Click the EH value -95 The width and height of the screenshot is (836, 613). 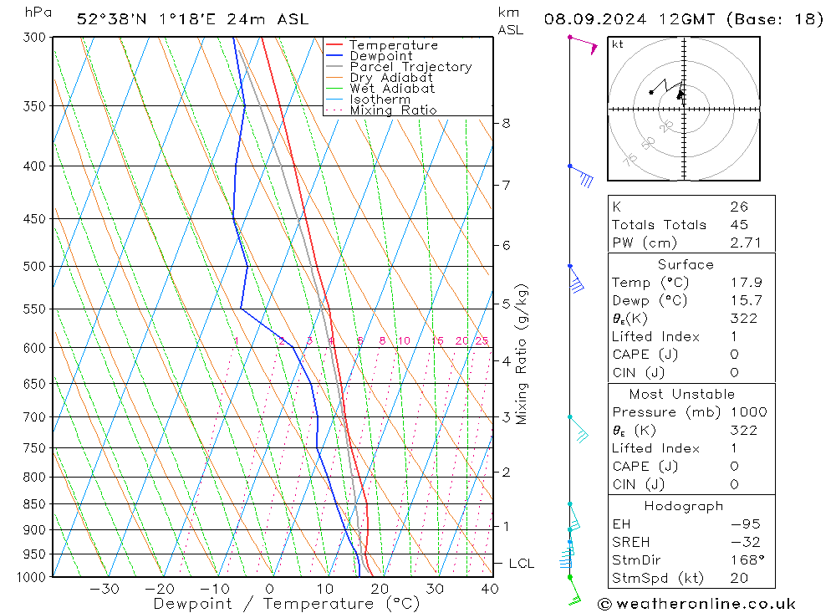click(746, 524)
